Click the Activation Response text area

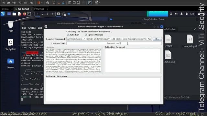point(103,90)
